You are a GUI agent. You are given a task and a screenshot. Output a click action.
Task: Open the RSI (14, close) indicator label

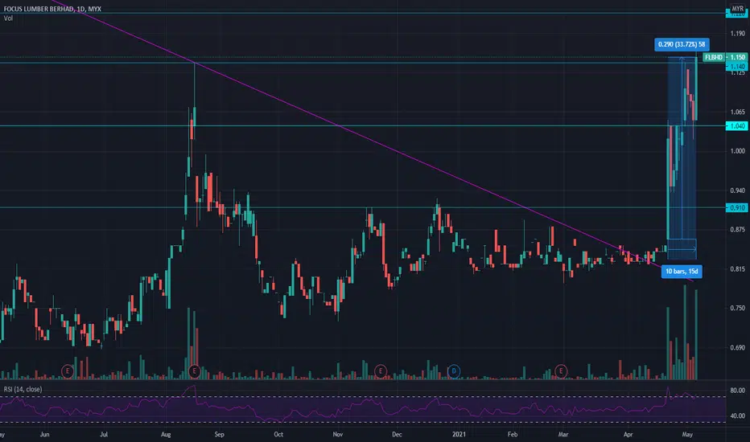(23, 390)
